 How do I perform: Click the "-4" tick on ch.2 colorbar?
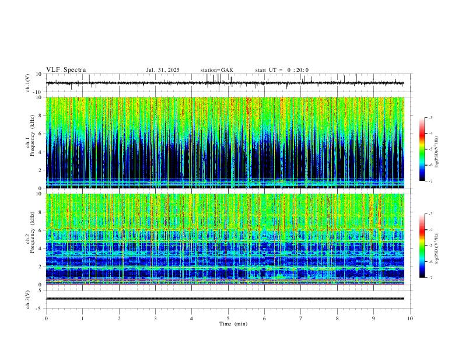point(430,230)
